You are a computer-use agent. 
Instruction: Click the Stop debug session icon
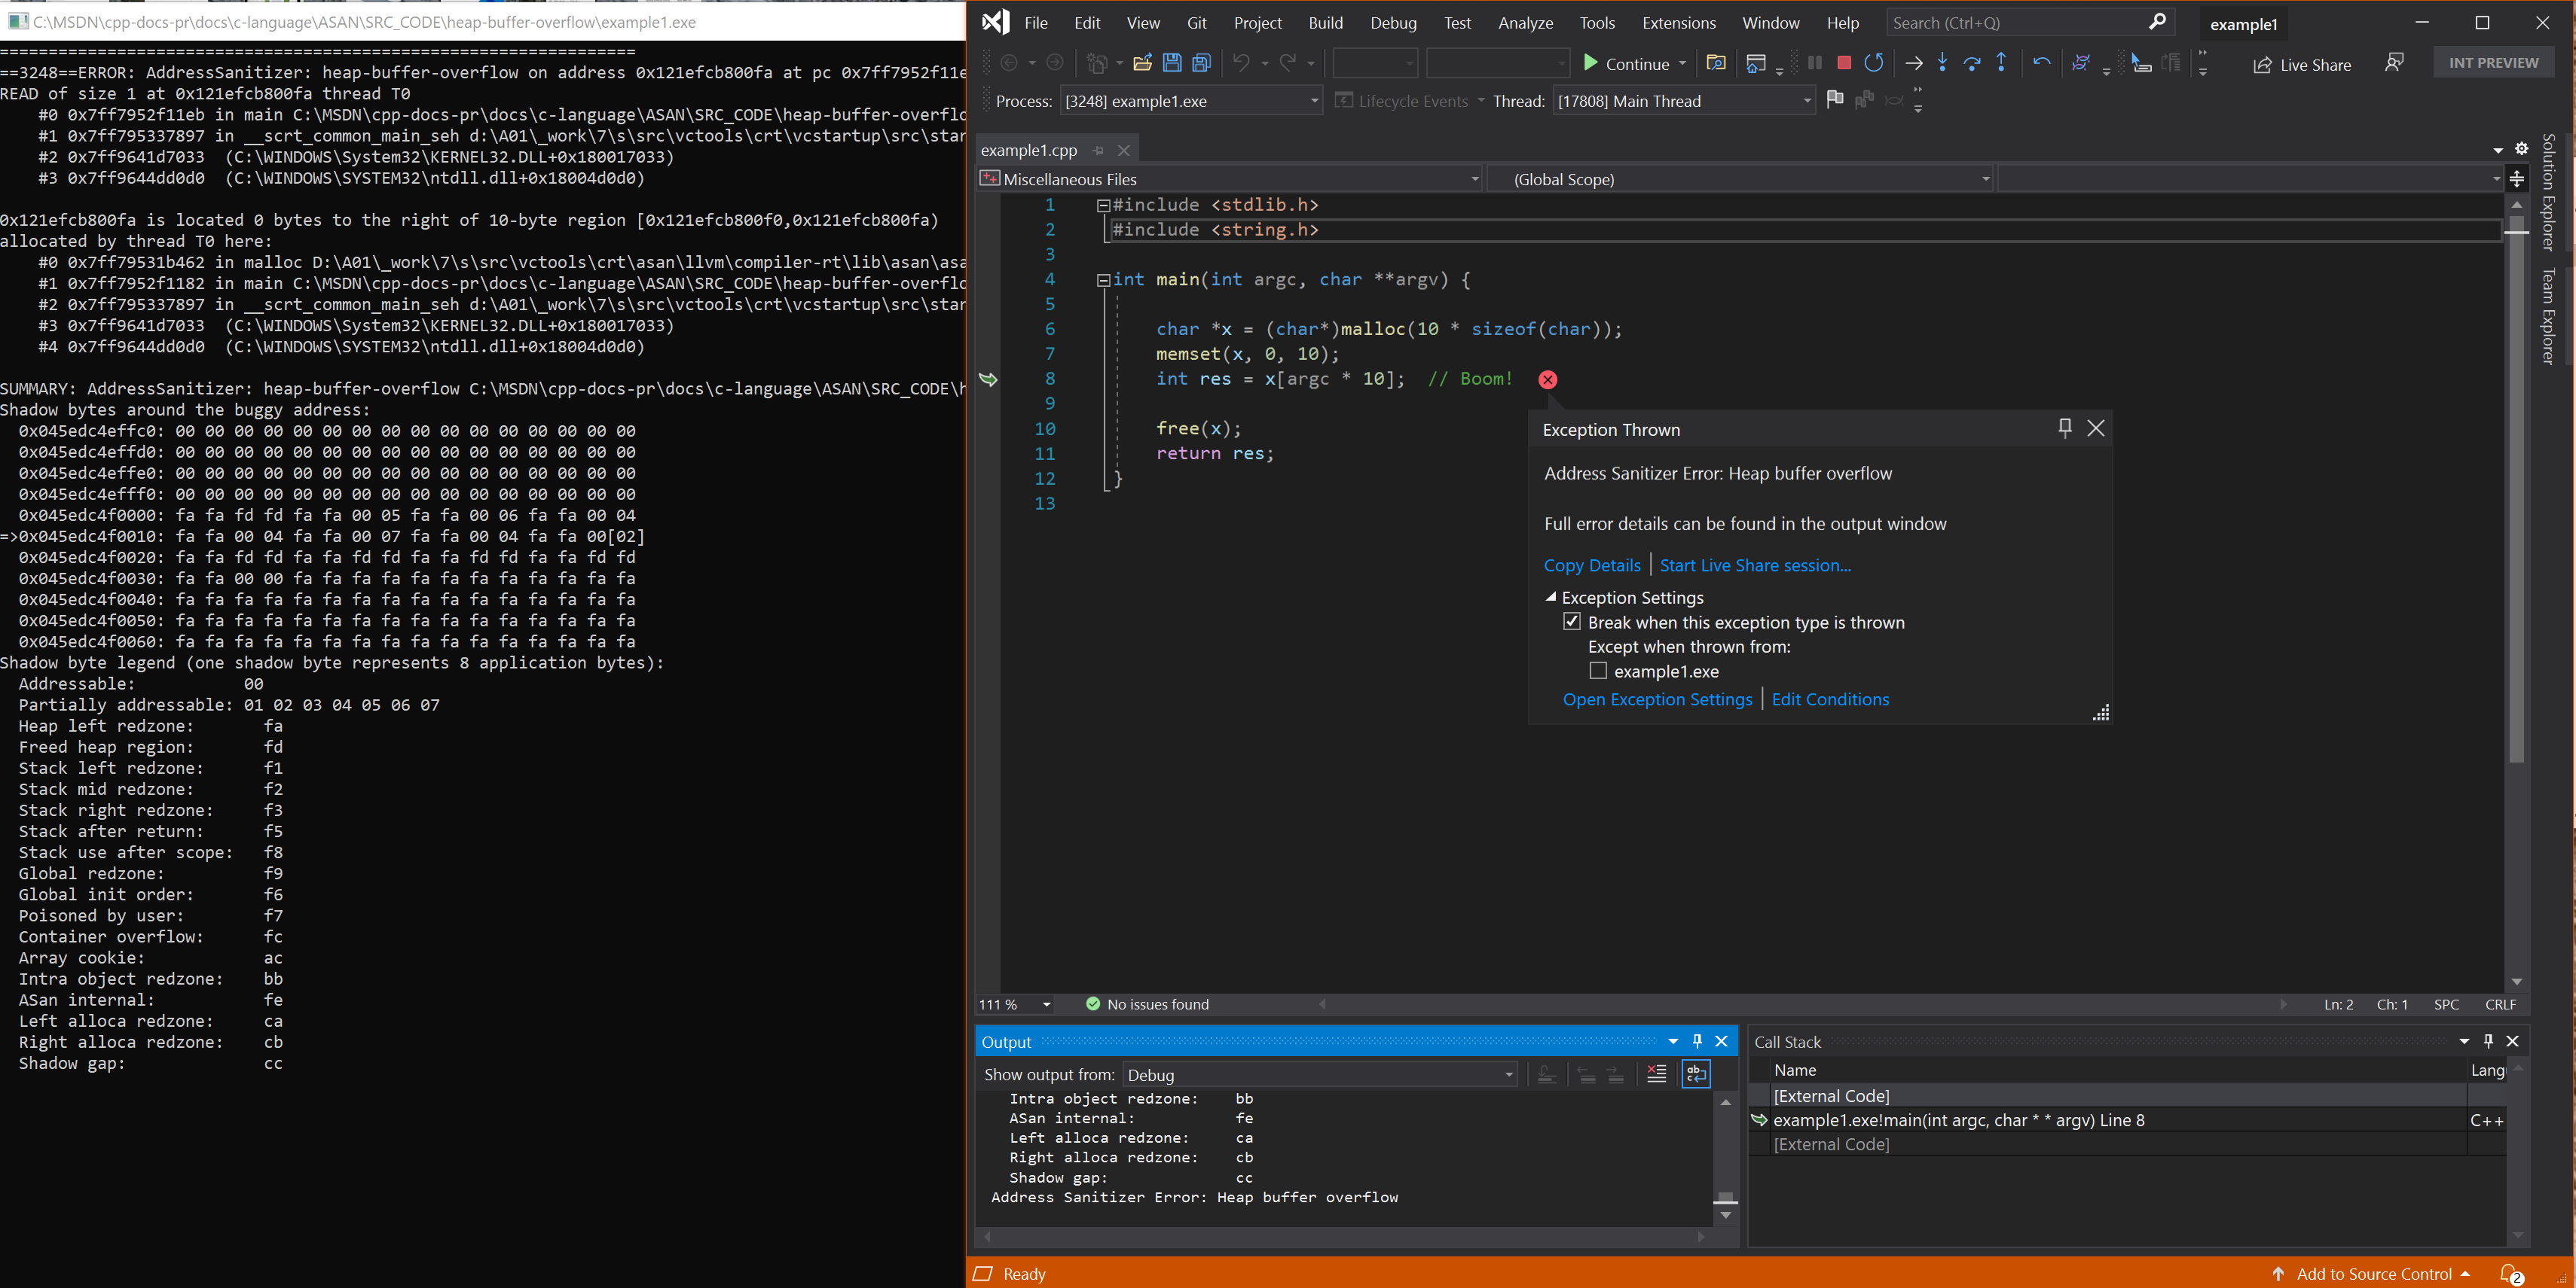(1843, 62)
